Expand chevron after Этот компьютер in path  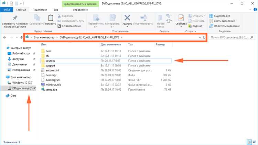click(57, 37)
